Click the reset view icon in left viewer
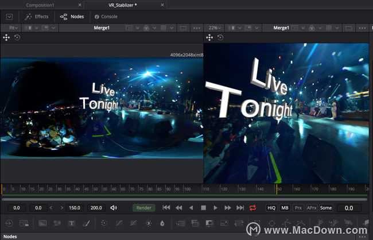The width and height of the screenshot is (373, 240). click(x=17, y=37)
